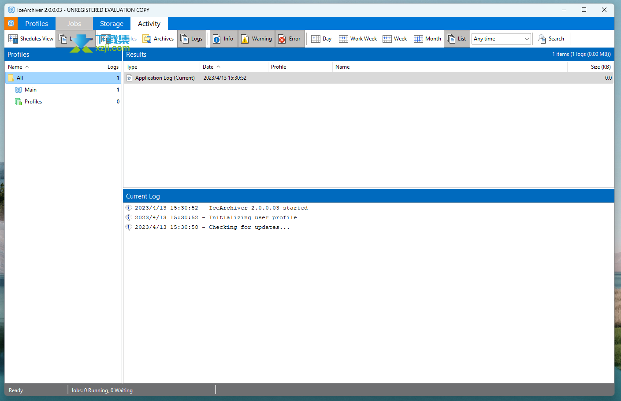Screen dimensions: 621x401
Task: Sort profiles list by Logs column
Action: pyautogui.click(x=111, y=67)
